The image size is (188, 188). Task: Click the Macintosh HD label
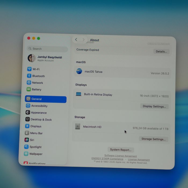coord(92,127)
